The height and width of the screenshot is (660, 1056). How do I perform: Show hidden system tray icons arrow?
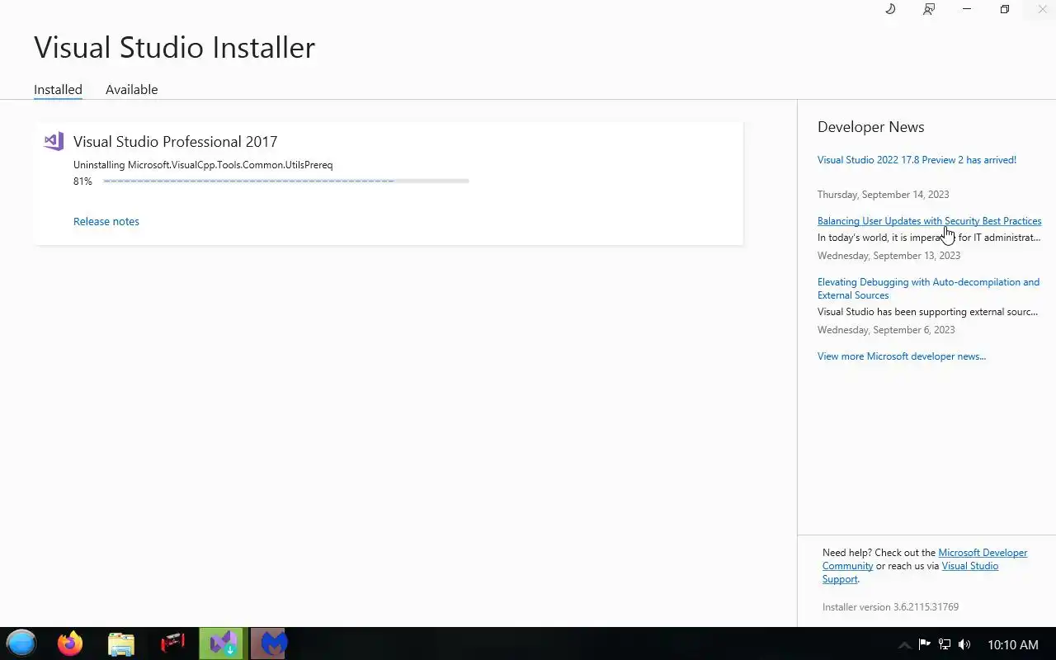904,644
